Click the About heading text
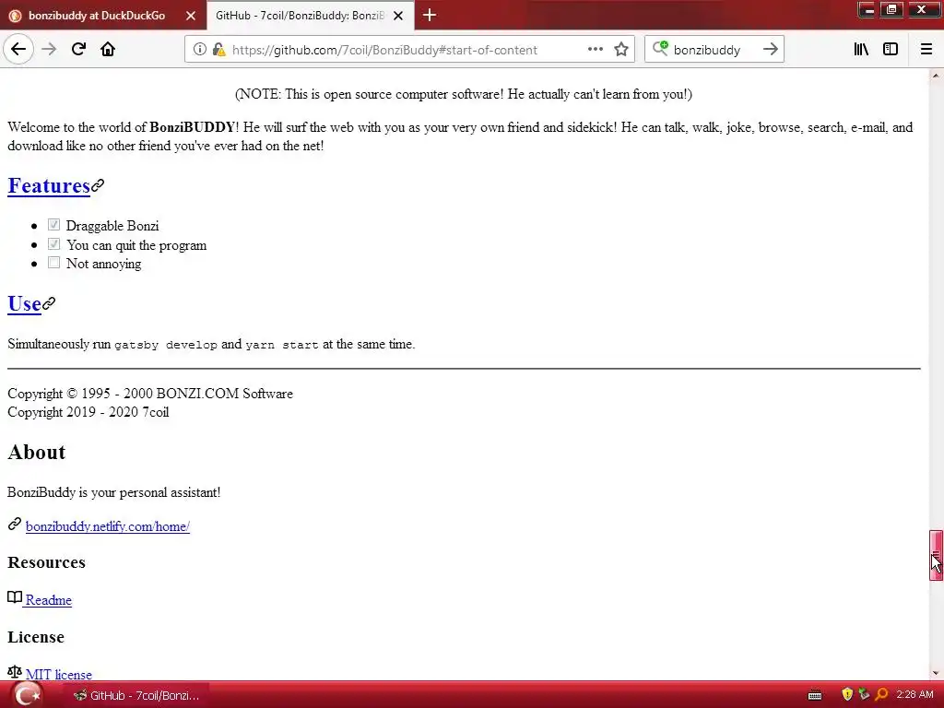 tap(36, 452)
